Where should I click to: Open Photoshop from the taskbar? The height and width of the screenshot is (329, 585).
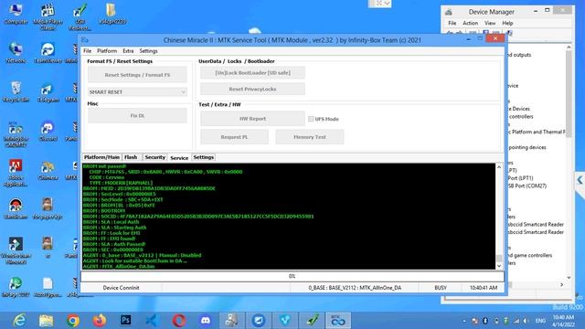[x=126, y=320]
